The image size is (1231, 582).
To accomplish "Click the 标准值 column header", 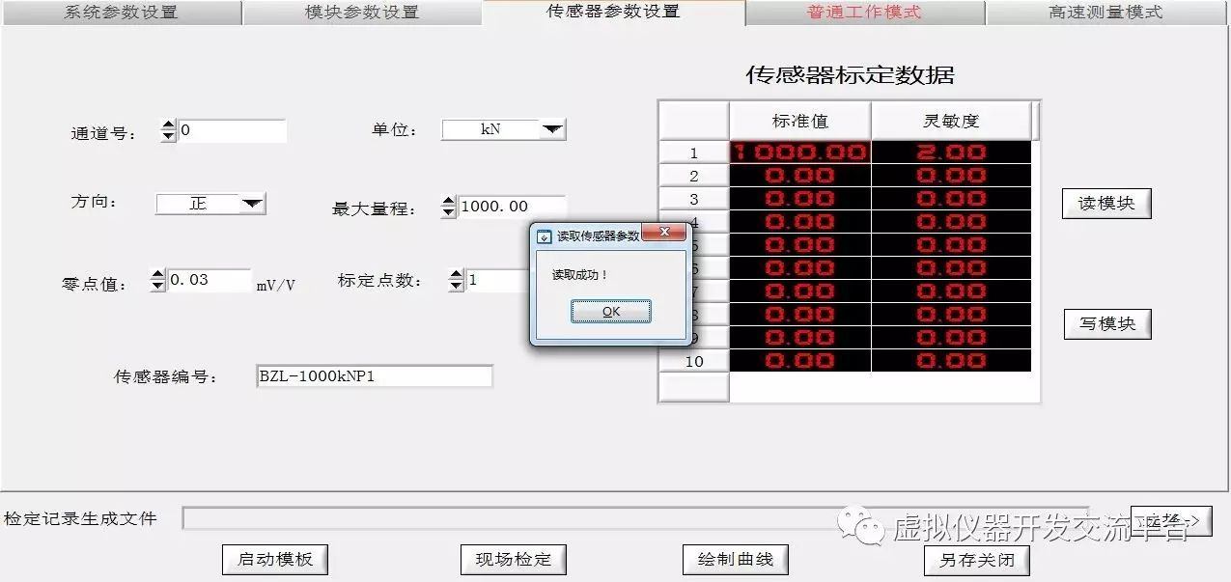I will [800, 121].
